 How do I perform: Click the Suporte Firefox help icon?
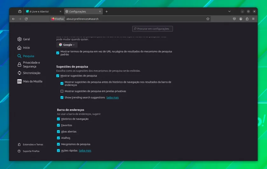[x=19, y=151]
